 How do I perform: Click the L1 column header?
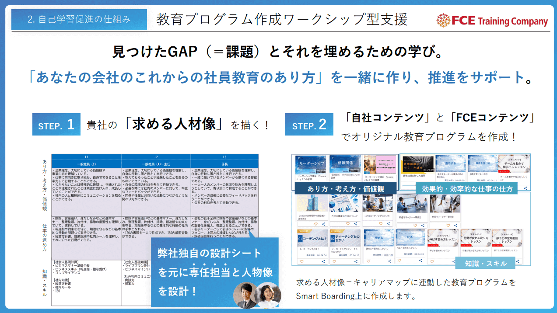pos(86,156)
